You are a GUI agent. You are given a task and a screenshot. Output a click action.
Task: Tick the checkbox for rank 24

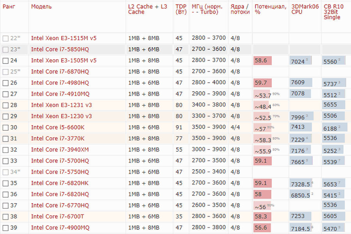click(x=5, y=61)
